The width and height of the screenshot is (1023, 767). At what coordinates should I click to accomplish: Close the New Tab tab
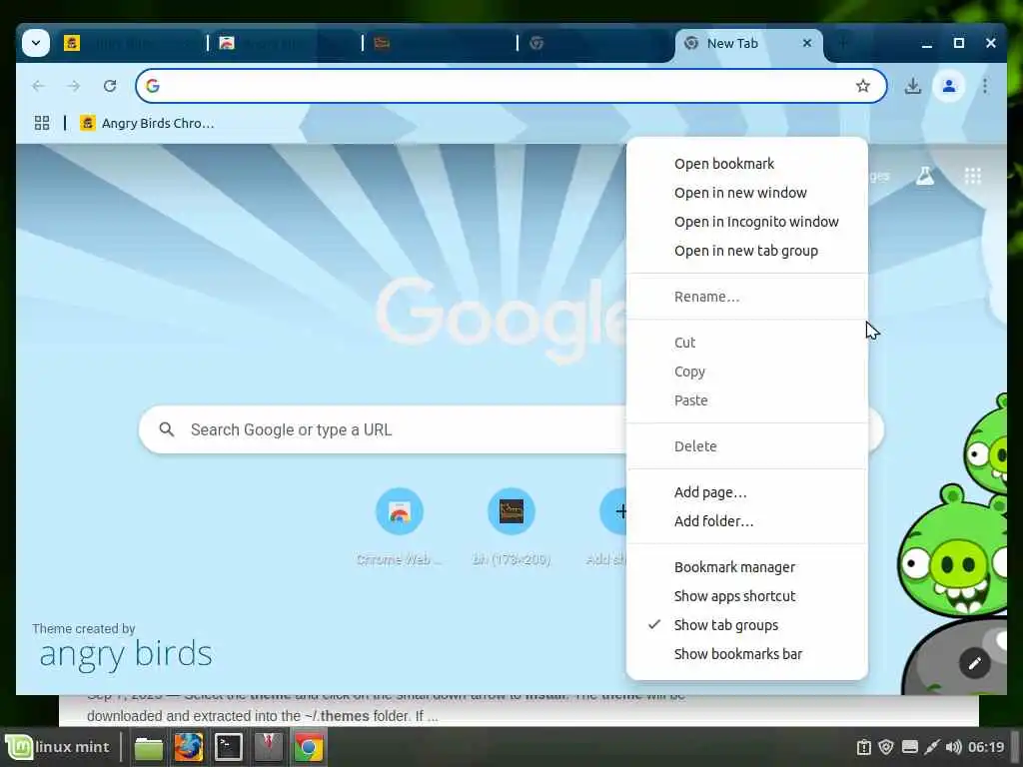807,43
